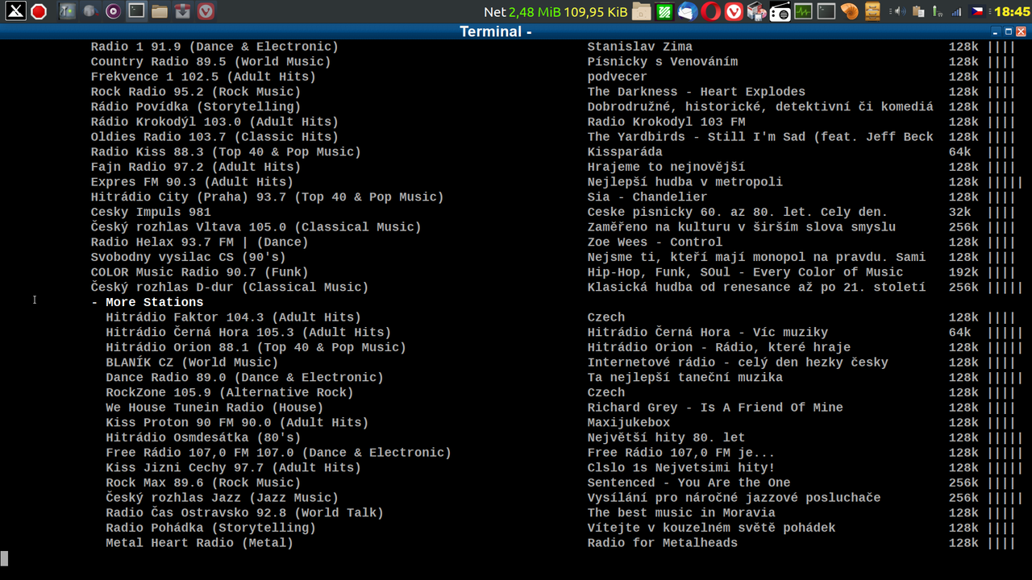The image size is (1032, 580).
Task: Open the battery power tray icon
Action: [x=937, y=11]
